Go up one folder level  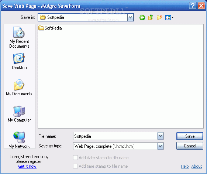tap(151, 17)
